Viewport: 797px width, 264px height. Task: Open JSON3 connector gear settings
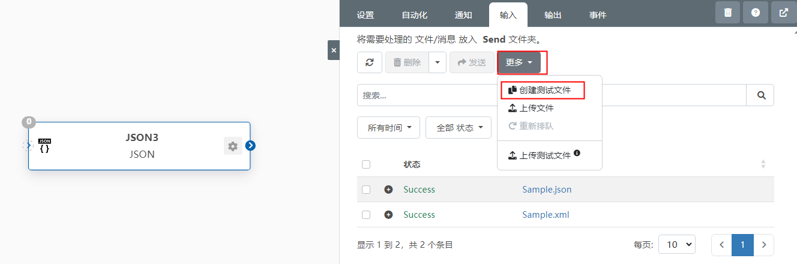point(233,146)
